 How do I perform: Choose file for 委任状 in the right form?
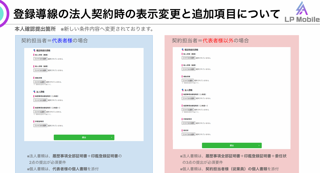[x=188, y=134]
